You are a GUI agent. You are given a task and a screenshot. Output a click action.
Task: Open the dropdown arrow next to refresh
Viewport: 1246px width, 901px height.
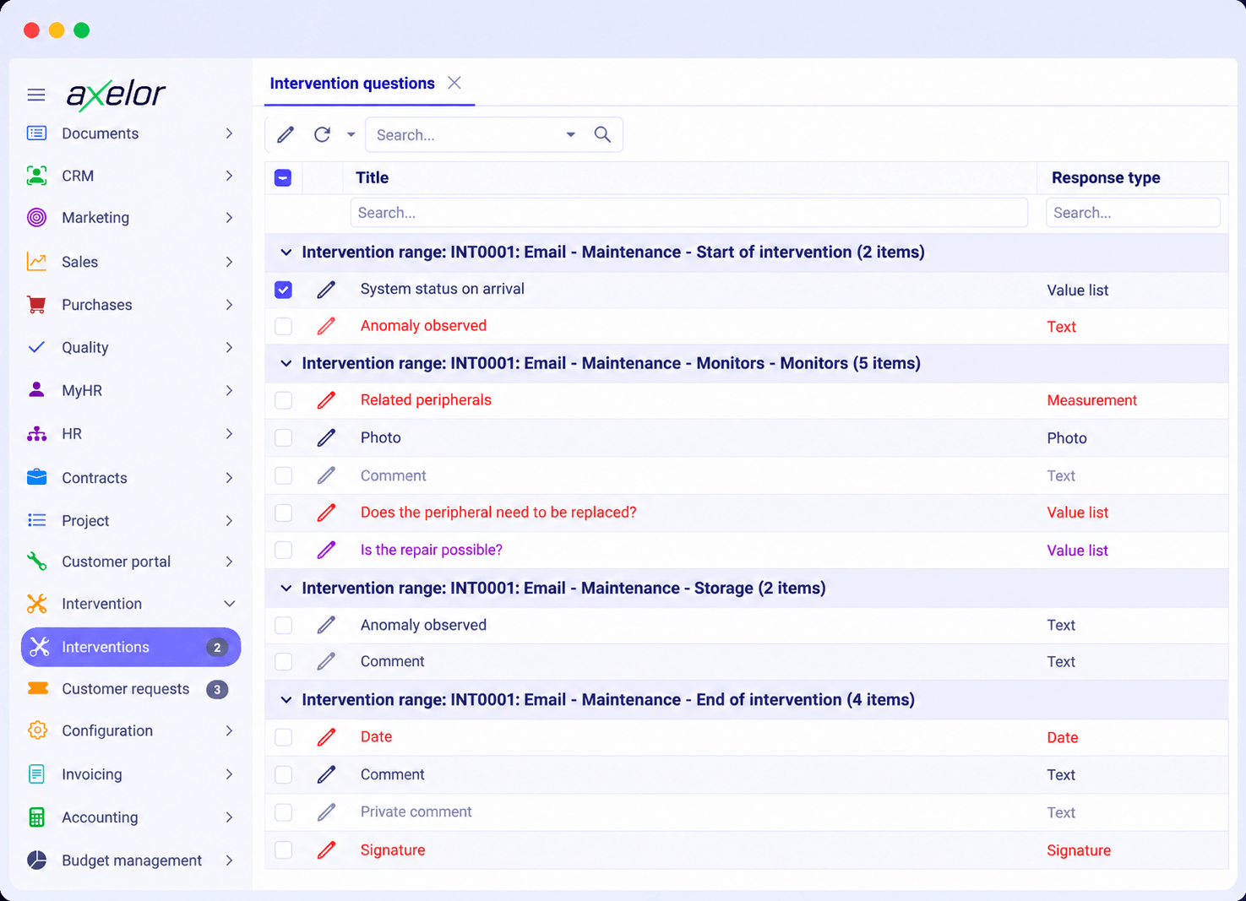pos(351,134)
